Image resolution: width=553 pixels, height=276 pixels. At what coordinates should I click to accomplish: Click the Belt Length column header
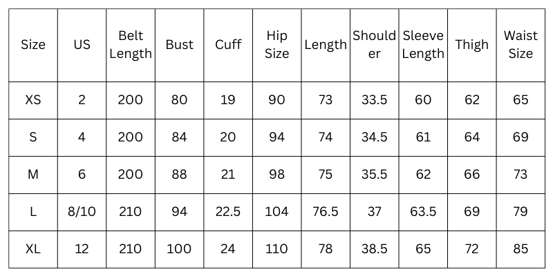pos(131,45)
